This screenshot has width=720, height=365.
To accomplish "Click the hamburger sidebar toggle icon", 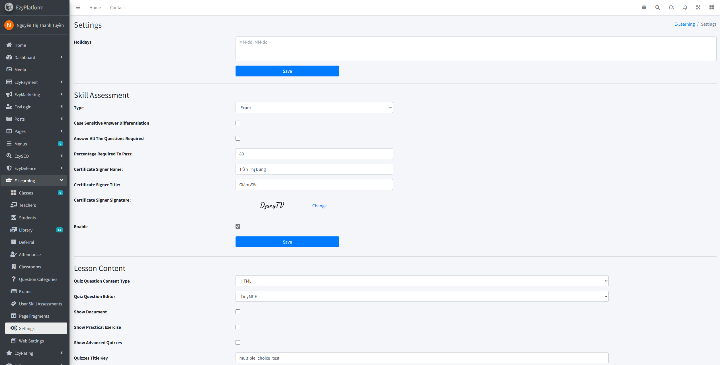I will [78, 8].
